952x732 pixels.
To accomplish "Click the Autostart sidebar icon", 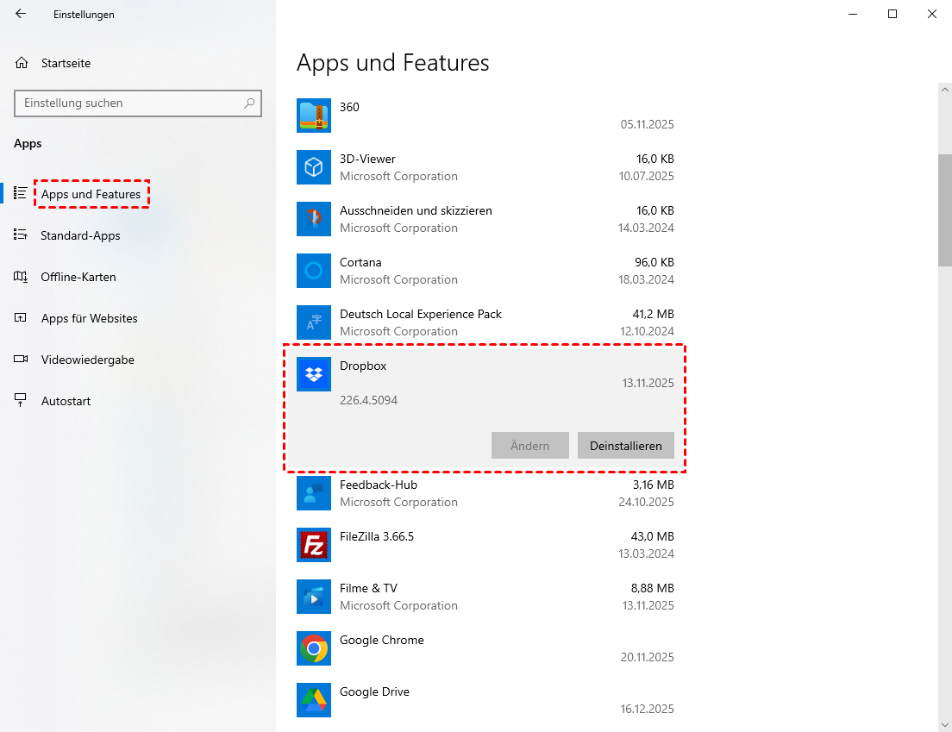I will tap(20, 401).
